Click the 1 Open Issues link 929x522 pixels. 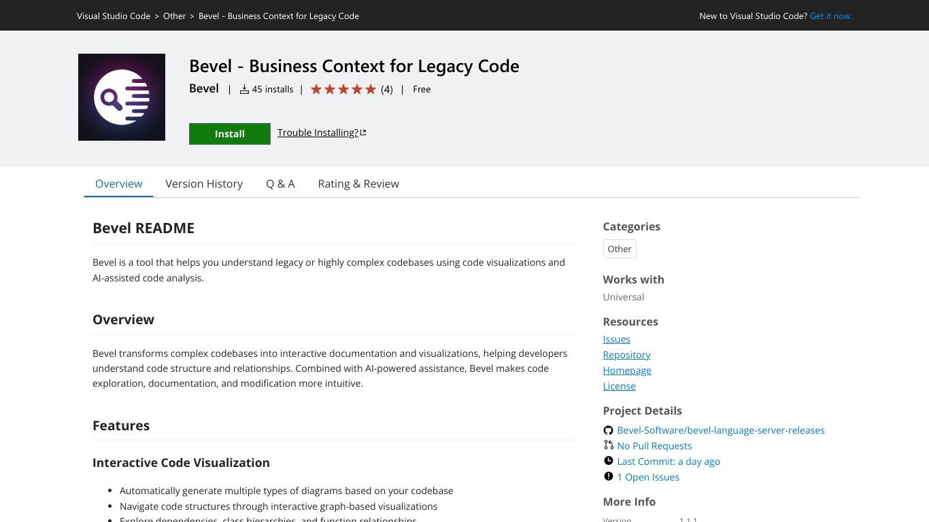pos(648,477)
